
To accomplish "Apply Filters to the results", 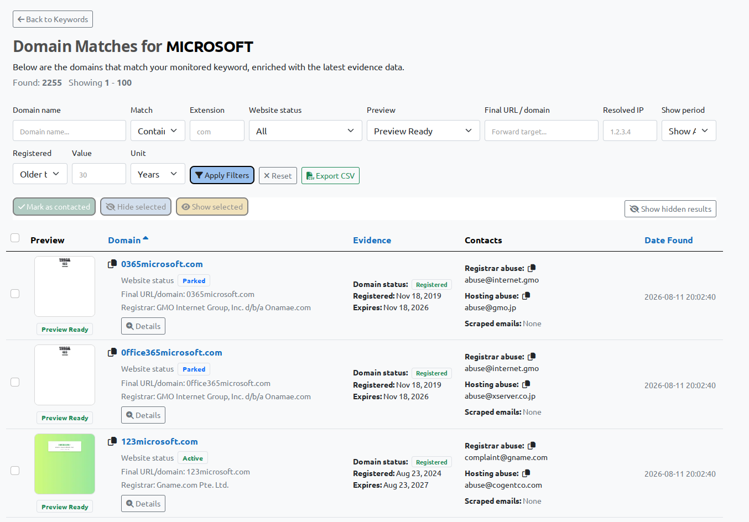I will pyautogui.click(x=222, y=175).
